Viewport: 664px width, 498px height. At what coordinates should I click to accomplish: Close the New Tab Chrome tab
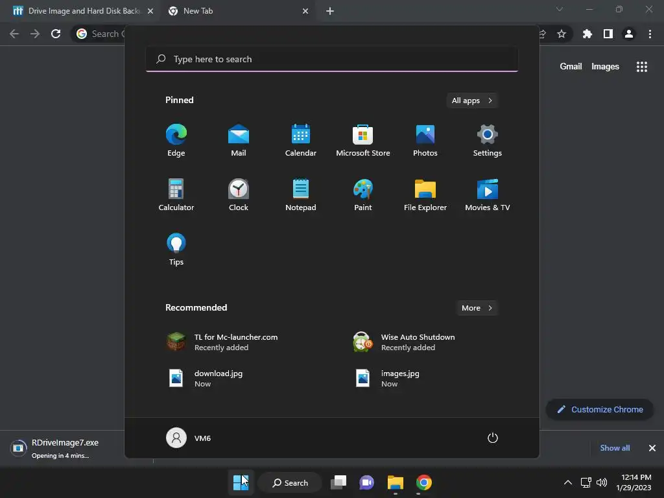[x=305, y=11]
